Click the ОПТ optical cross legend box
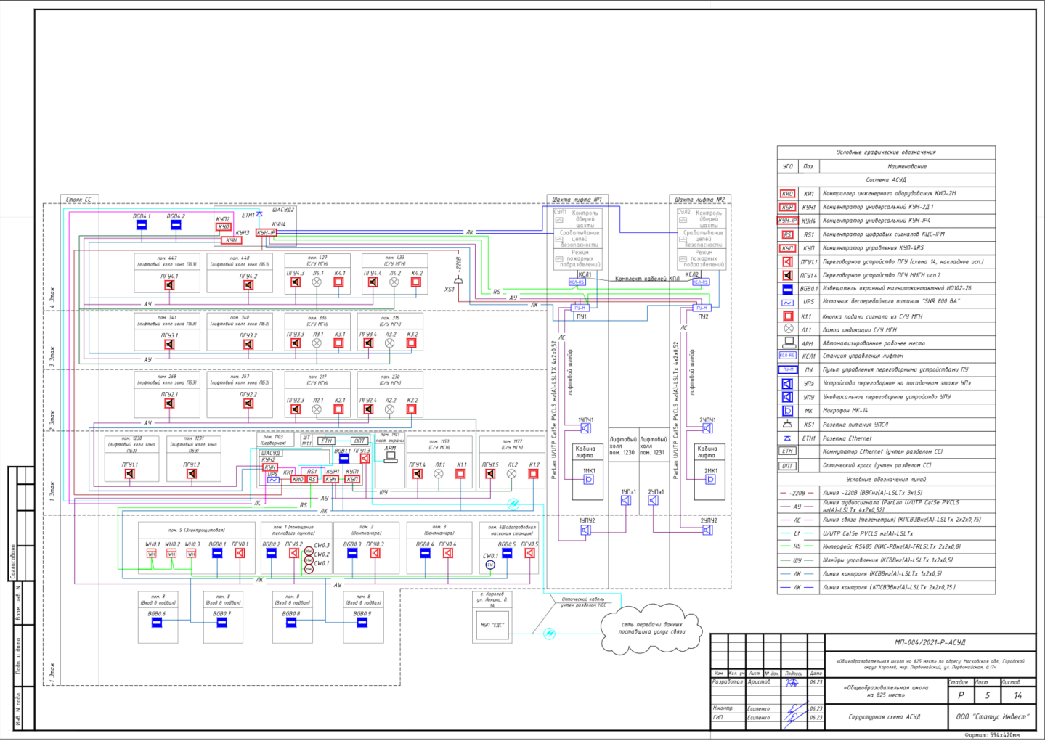 coord(787,466)
